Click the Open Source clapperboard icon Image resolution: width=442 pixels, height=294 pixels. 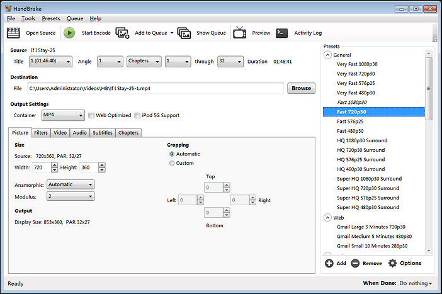[x=14, y=33]
